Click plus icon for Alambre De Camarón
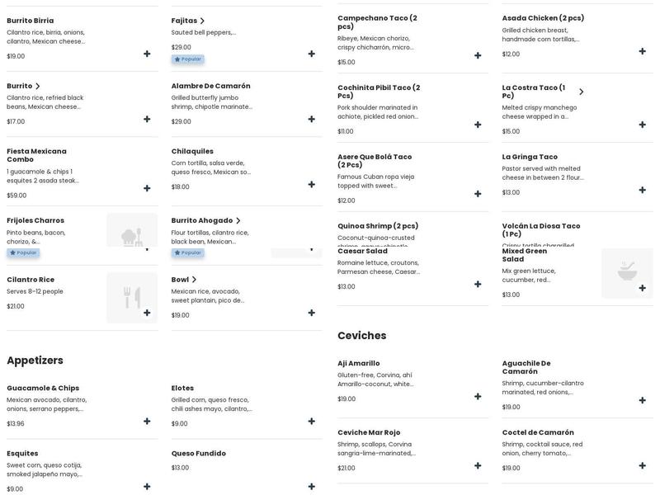Screen dimensions: 660x495 pos(312,119)
